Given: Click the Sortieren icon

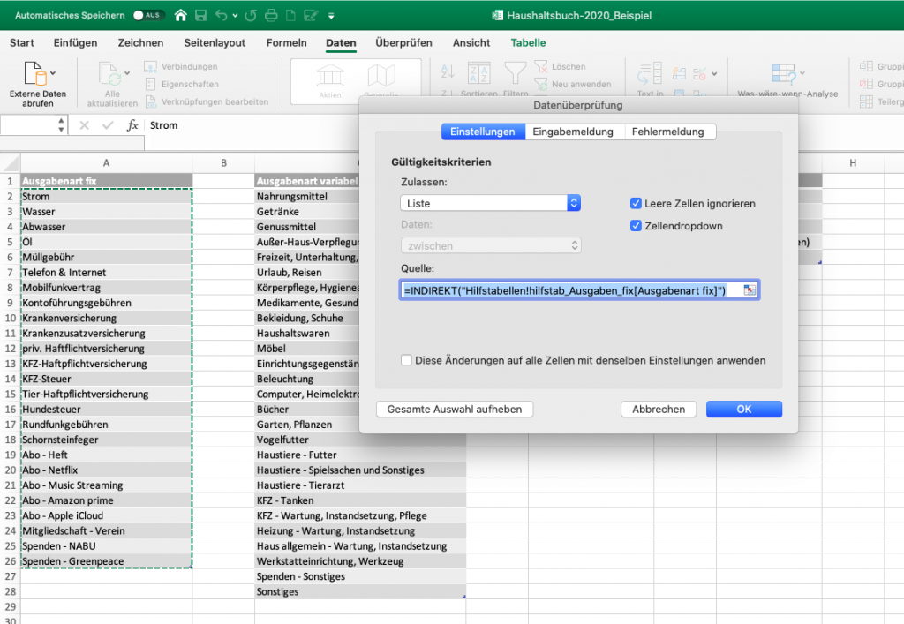Looking at the screenshot, I should [479, 73].
